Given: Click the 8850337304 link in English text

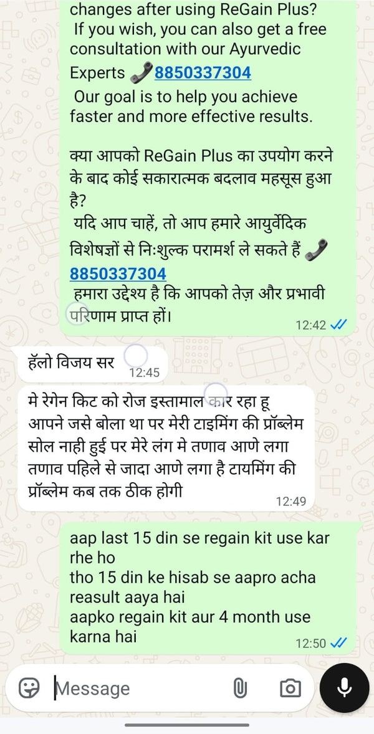Looking at the screenshot, I should (202, 72).
